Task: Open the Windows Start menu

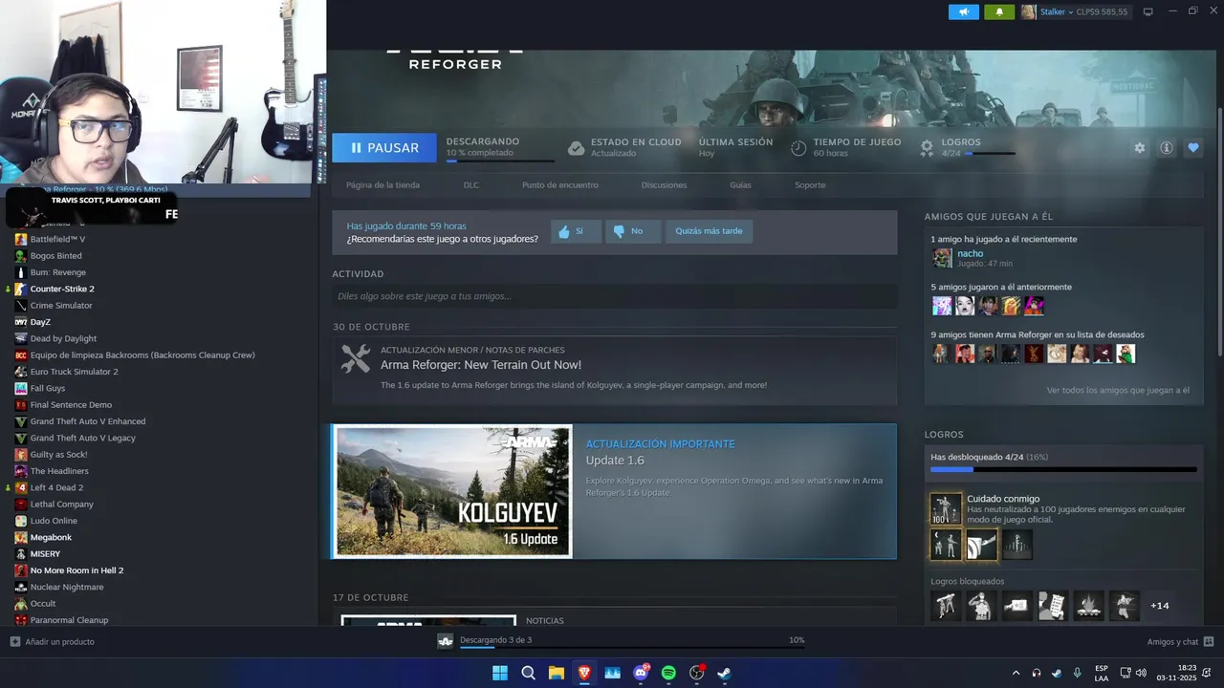Action: tap(500, 673)
